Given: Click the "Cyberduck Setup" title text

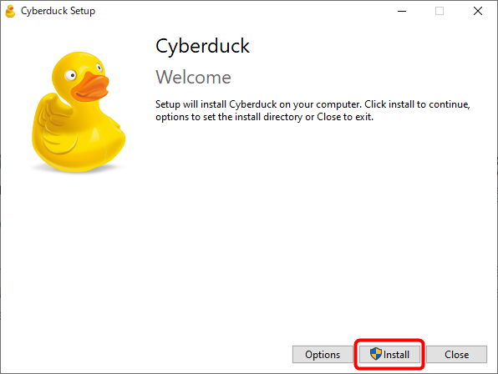Looking at the screenshot, I should 58,11.
